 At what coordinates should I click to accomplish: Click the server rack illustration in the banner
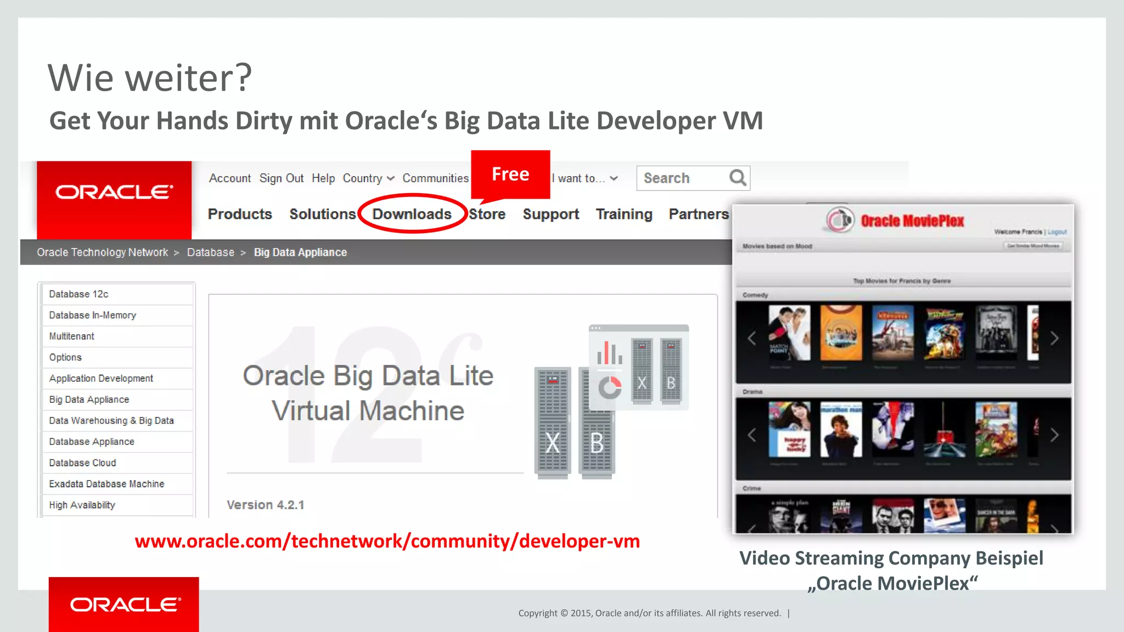coord(611,401)
